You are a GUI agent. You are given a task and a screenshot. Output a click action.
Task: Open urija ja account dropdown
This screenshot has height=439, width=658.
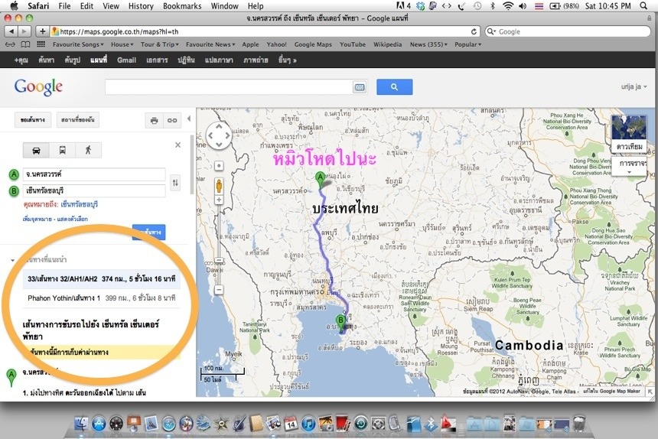pos(634,86)
